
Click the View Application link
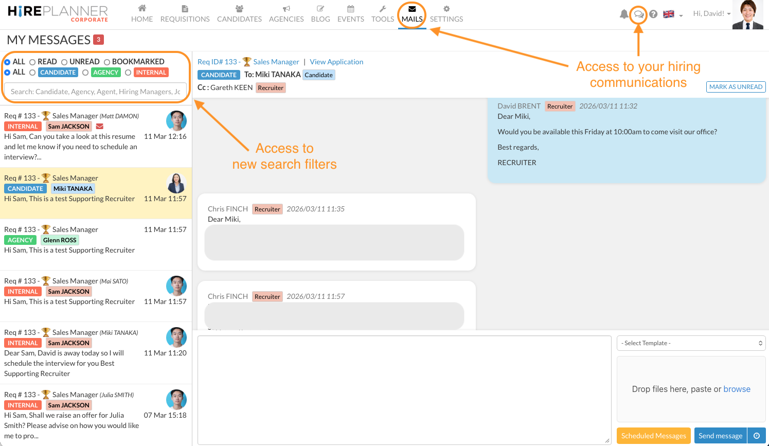(x=336, y=62)
